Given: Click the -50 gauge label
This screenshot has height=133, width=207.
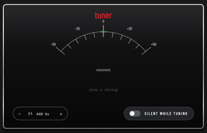Looking at the screenshot, I should [x=53, y=44].
